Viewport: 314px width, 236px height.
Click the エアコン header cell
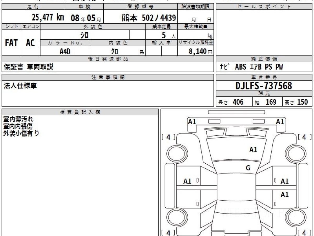tap(30, 26)
